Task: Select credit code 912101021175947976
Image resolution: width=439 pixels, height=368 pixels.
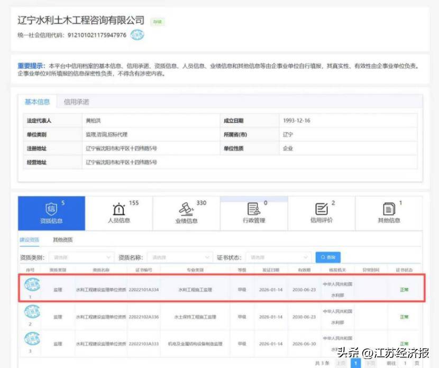Action: click(97, 35)
